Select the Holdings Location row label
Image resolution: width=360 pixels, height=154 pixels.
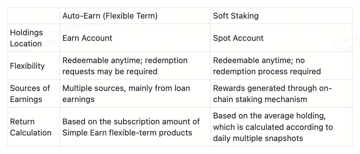tap(26, 38)
